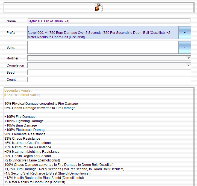Click the 'Legendary Amulet' text
This screenshot has height=186, width=197.
point(18,91)
